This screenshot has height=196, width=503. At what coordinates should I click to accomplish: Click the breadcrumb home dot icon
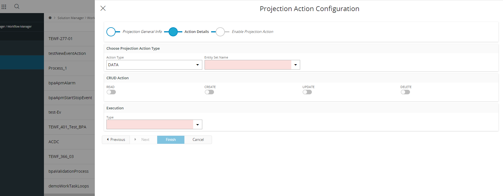click(50, 18)
